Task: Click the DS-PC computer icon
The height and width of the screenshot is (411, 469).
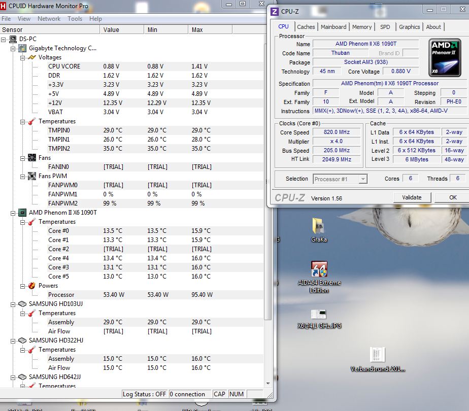Action: click(13, 39)
